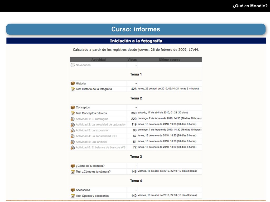This screenshot has width=270, height=202.
Task: Click the assignment icon beside Actividad 2
Action: point(73,124)
